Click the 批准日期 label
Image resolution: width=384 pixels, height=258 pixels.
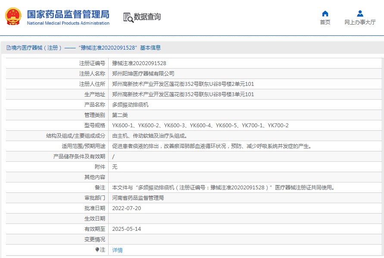(x=95, y=208)
